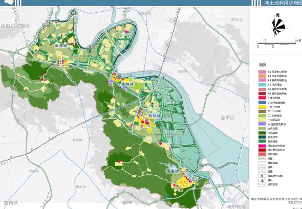The image size is (302, 209).
Task: Click the 金平区 district label on map
Action: 227,118
